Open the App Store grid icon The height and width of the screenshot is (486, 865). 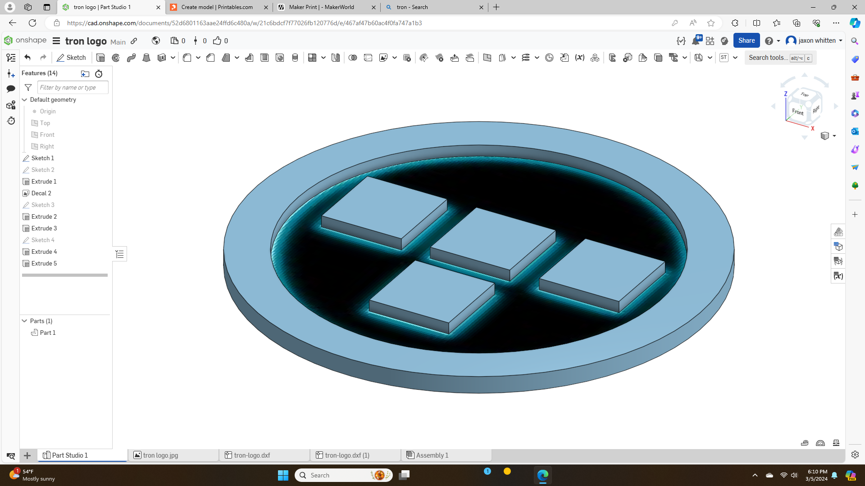710,41
